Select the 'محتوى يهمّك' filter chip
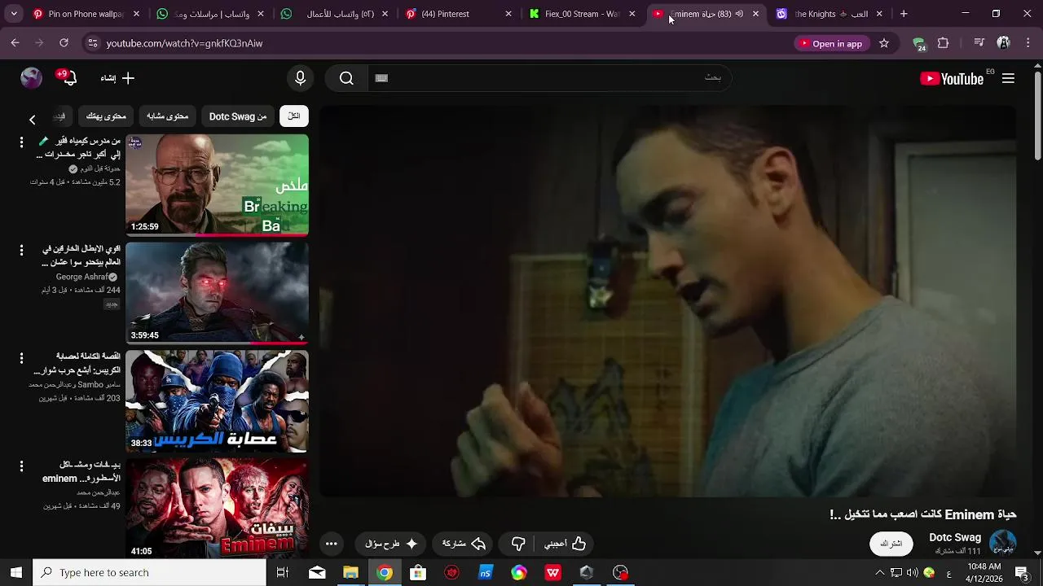Screen dimensions: 1043x586 [107, 116]
